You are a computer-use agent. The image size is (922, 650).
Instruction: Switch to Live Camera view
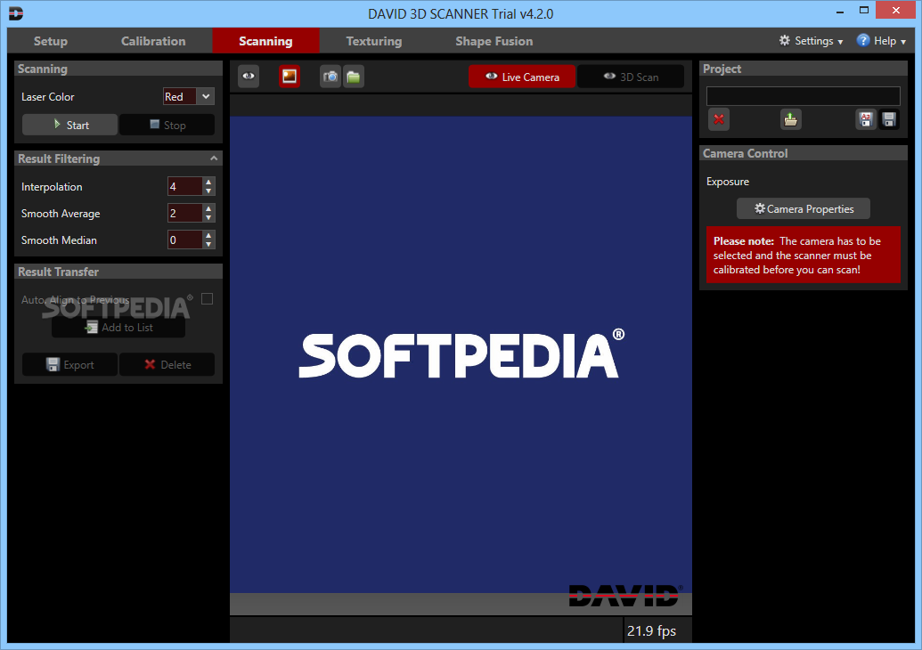[x=521, y=77]
